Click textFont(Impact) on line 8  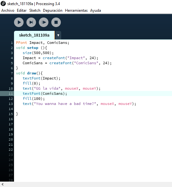pos(40,78)
